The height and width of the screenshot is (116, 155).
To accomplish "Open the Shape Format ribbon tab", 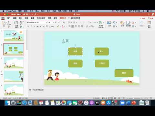I will pos(63,18).
